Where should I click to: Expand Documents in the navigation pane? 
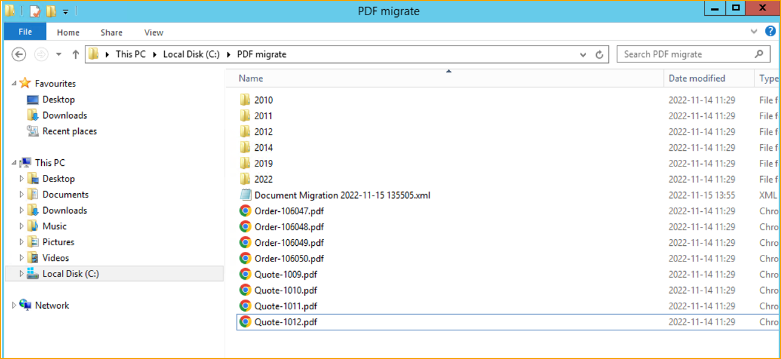[22, 194]
